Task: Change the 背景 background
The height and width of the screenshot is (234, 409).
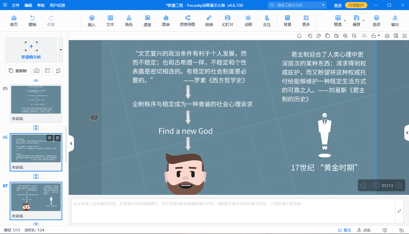Action: (x=288, y=21)
